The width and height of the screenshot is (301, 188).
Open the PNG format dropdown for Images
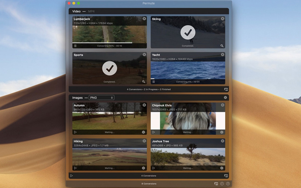tap(102, 98)
